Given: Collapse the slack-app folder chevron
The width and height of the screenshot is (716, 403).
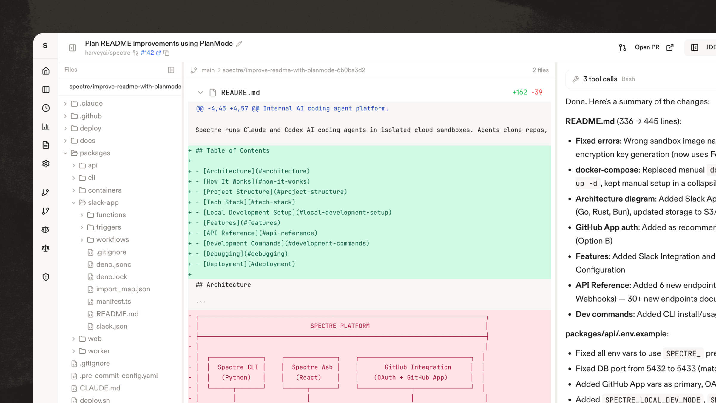Looking at the screenshot, I should pyautogui.click(x=74, y=203).
